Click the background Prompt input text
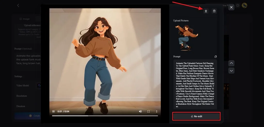This screenshot has height=127, width=264. [28, 60]
